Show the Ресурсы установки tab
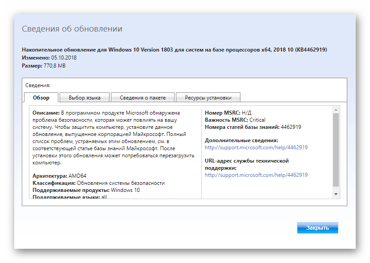This screenshot has height=263, width=370. click(208, 98)
